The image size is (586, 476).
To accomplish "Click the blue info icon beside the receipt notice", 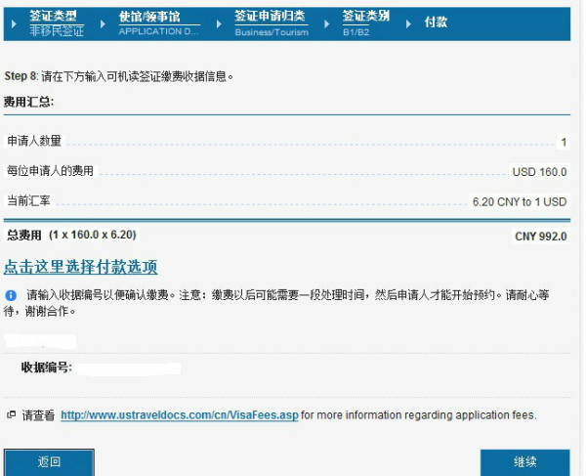I will [x=11, y=294].
